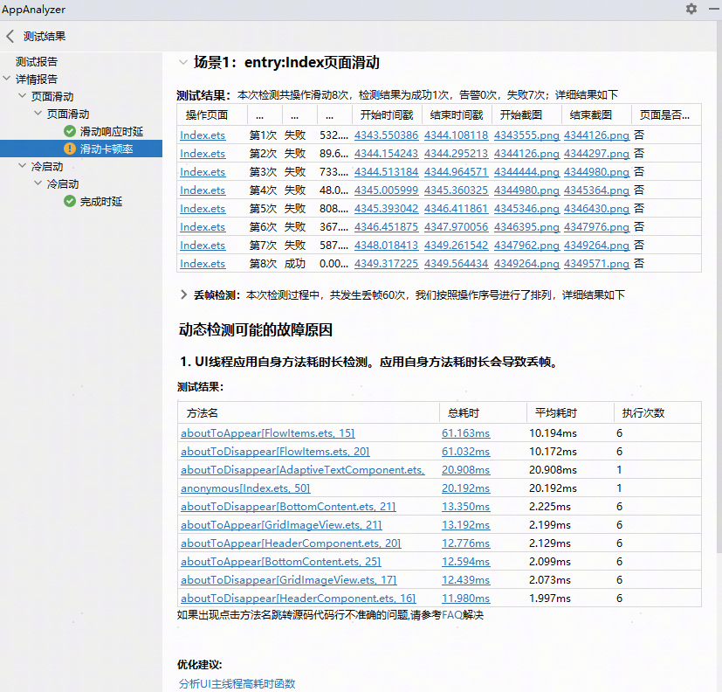Click orange warning icon beside 滑动卡顿率
The width and height of the screenshot is (722, 692).
[70, 149]
